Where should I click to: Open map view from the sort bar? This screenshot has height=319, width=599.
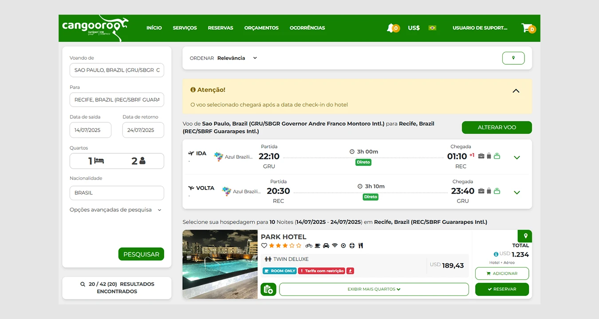click(x=513, y=58)
